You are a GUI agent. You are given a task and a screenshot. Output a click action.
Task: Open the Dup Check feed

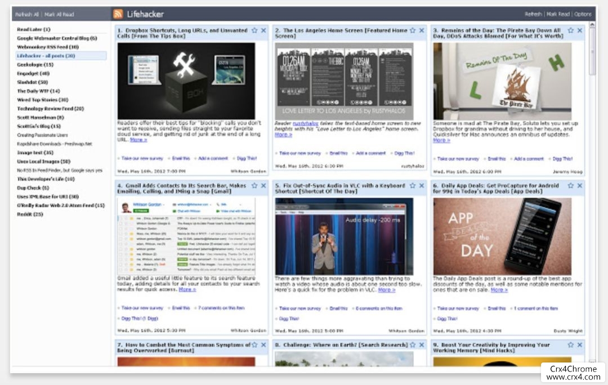click(x=33, y=187)
